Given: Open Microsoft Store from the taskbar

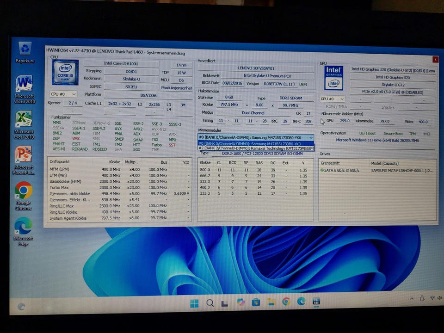Looking at the screenshot, I should click(x=256, y=302).
